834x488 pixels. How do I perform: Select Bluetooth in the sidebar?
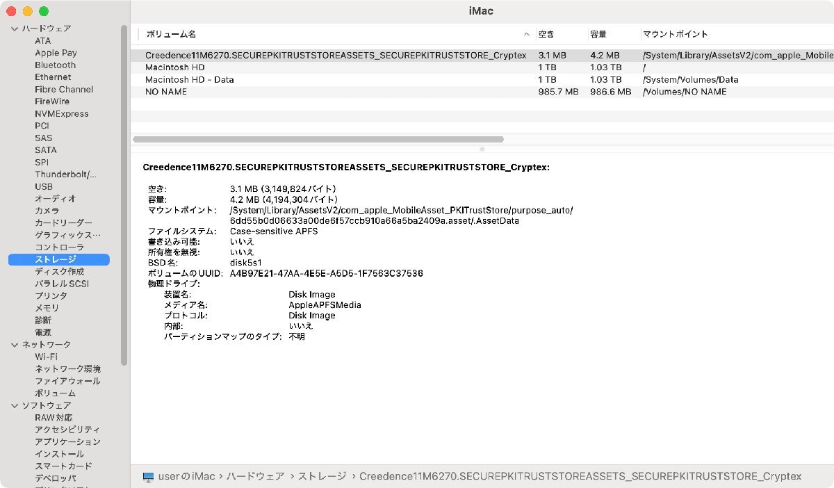56,65
